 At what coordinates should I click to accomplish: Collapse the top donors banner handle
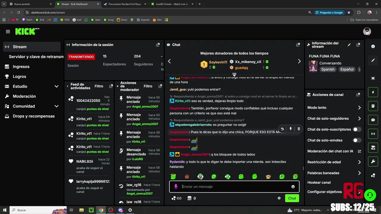point(234,74)
